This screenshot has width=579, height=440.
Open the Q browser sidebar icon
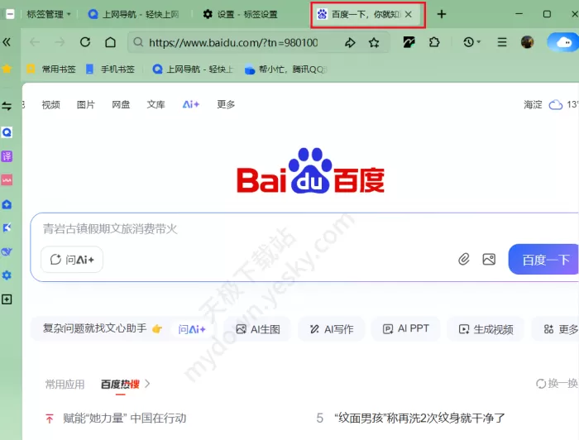tap(7, 132)
